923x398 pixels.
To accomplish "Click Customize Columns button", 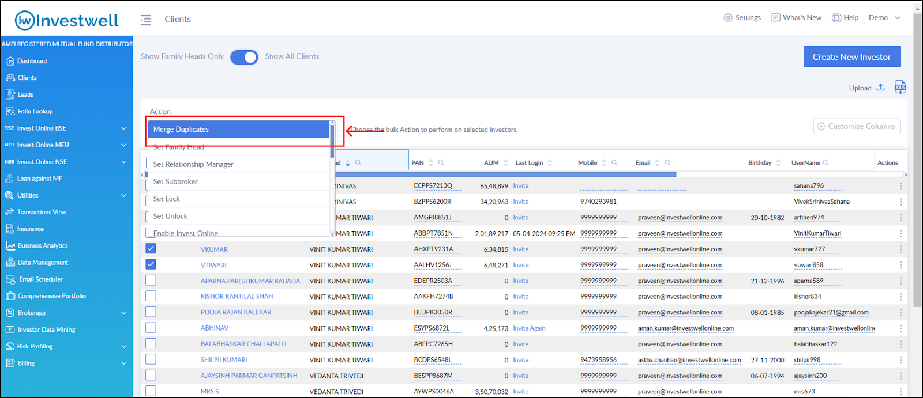I will (857, 126).
